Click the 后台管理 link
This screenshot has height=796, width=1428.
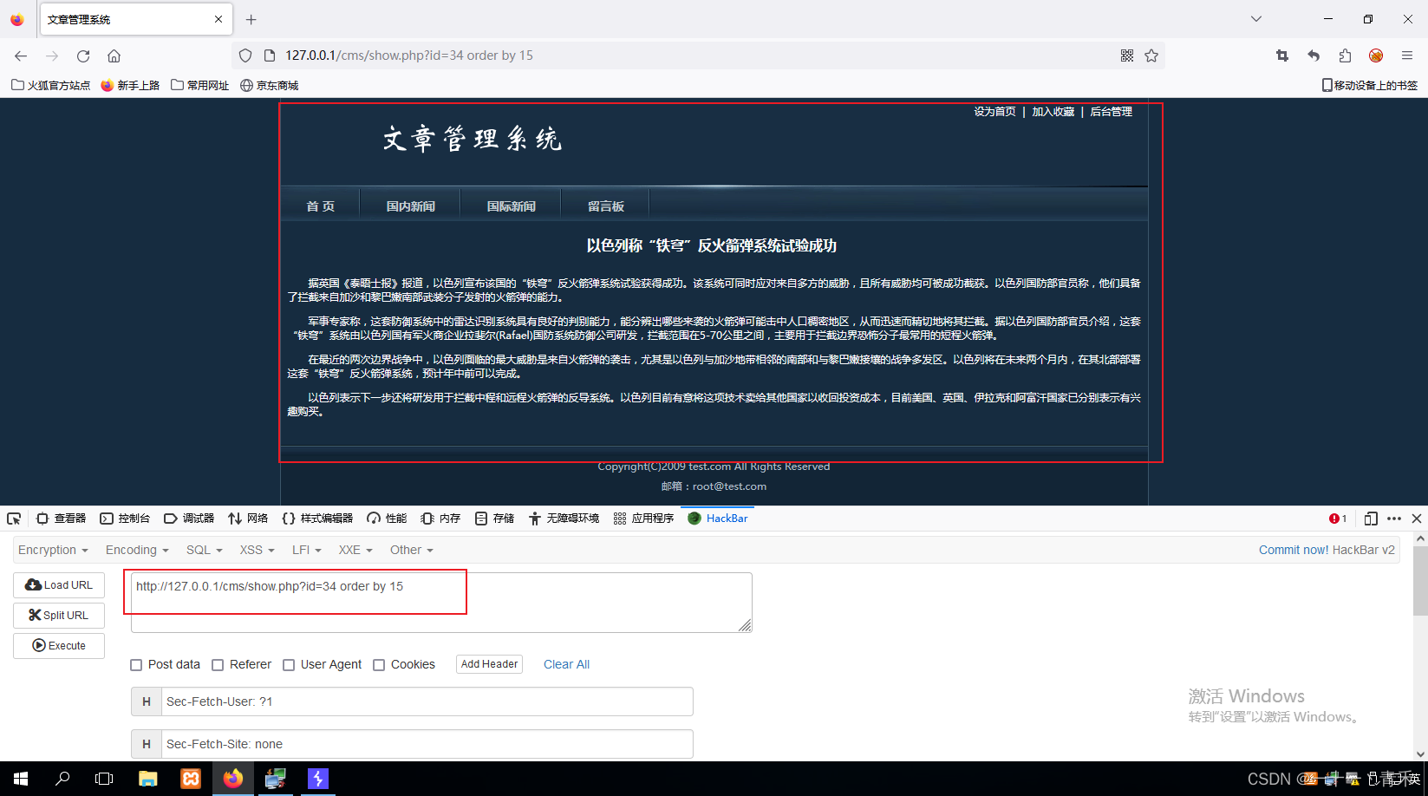click(1111, 112)
